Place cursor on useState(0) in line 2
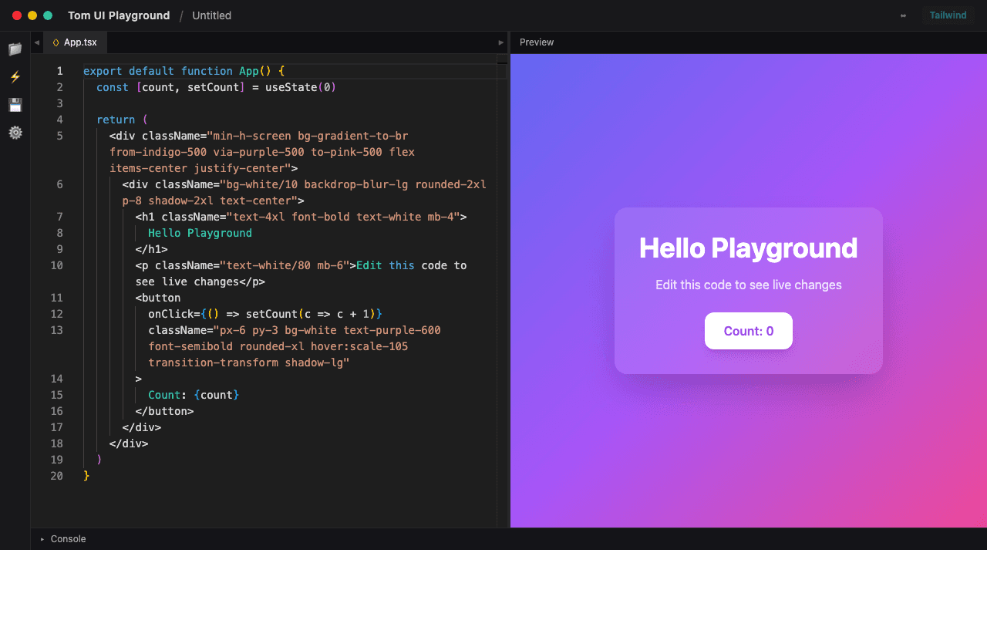 click(x=300, y=87)
